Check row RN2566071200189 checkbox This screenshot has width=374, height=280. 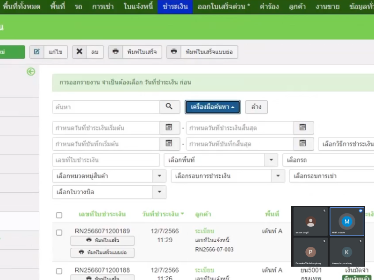click(59, 232)
